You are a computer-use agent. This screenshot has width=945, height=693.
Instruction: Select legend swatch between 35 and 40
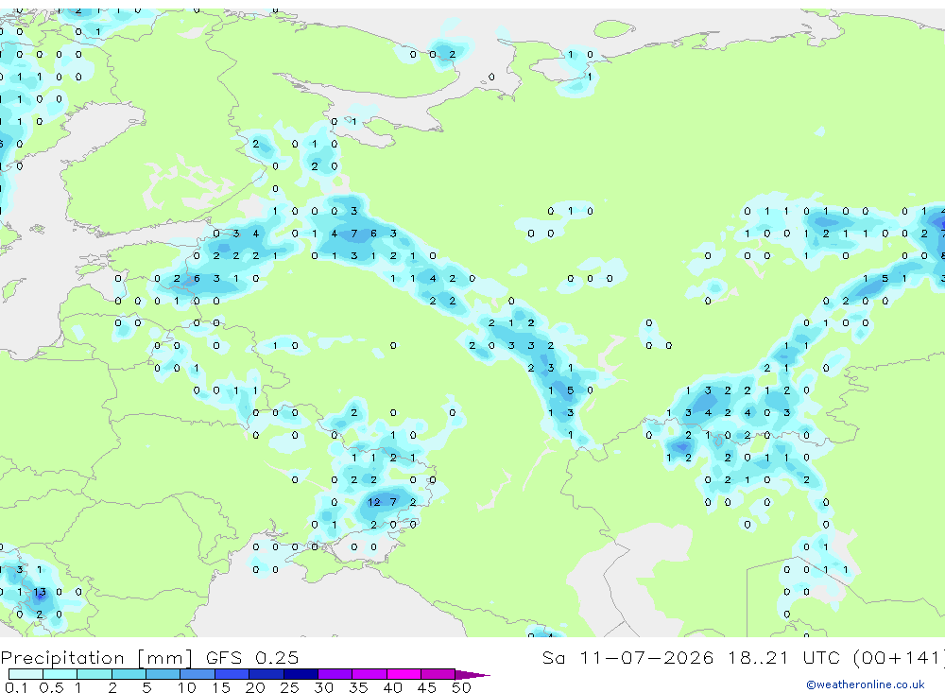369,674
